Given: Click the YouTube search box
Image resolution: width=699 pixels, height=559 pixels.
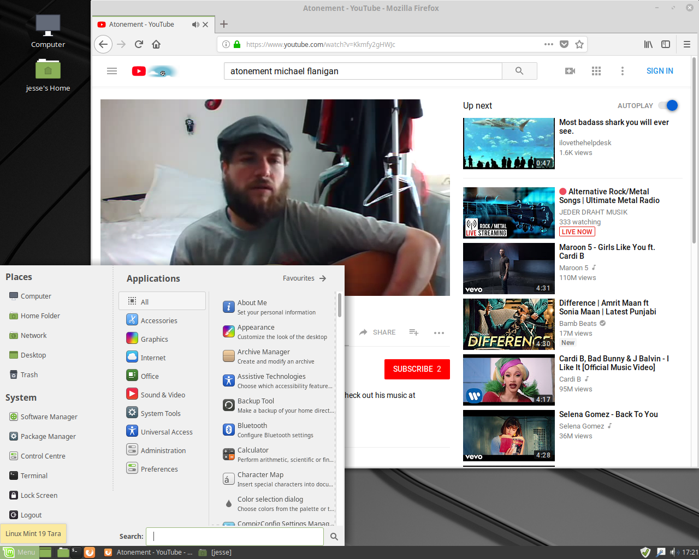Looking at the screenshot, I should (363, 71).
